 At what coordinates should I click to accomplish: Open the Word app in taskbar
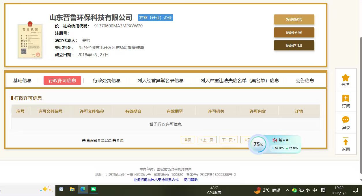coord(61,189)
